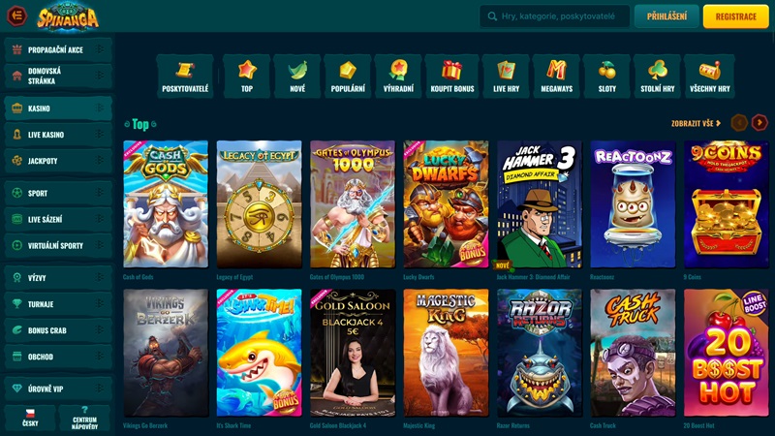The height and width of the screenshot is (436, 775).
Task: Open the Razor Returns game thumbnail
Action: point(540,353)
